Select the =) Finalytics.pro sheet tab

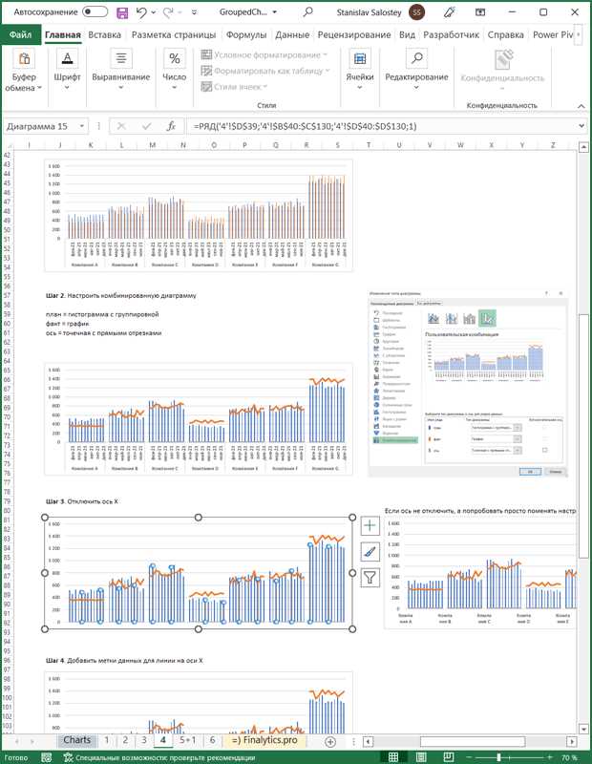264,740
